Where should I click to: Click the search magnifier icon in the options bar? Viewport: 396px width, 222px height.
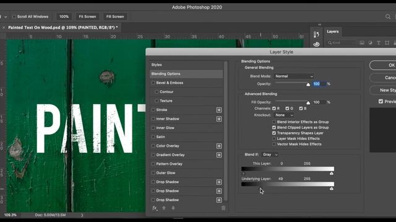(x=388, y=17)
